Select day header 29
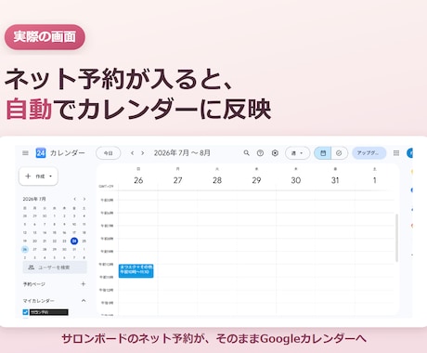427x353 pixels. click(x=256, y=180)
